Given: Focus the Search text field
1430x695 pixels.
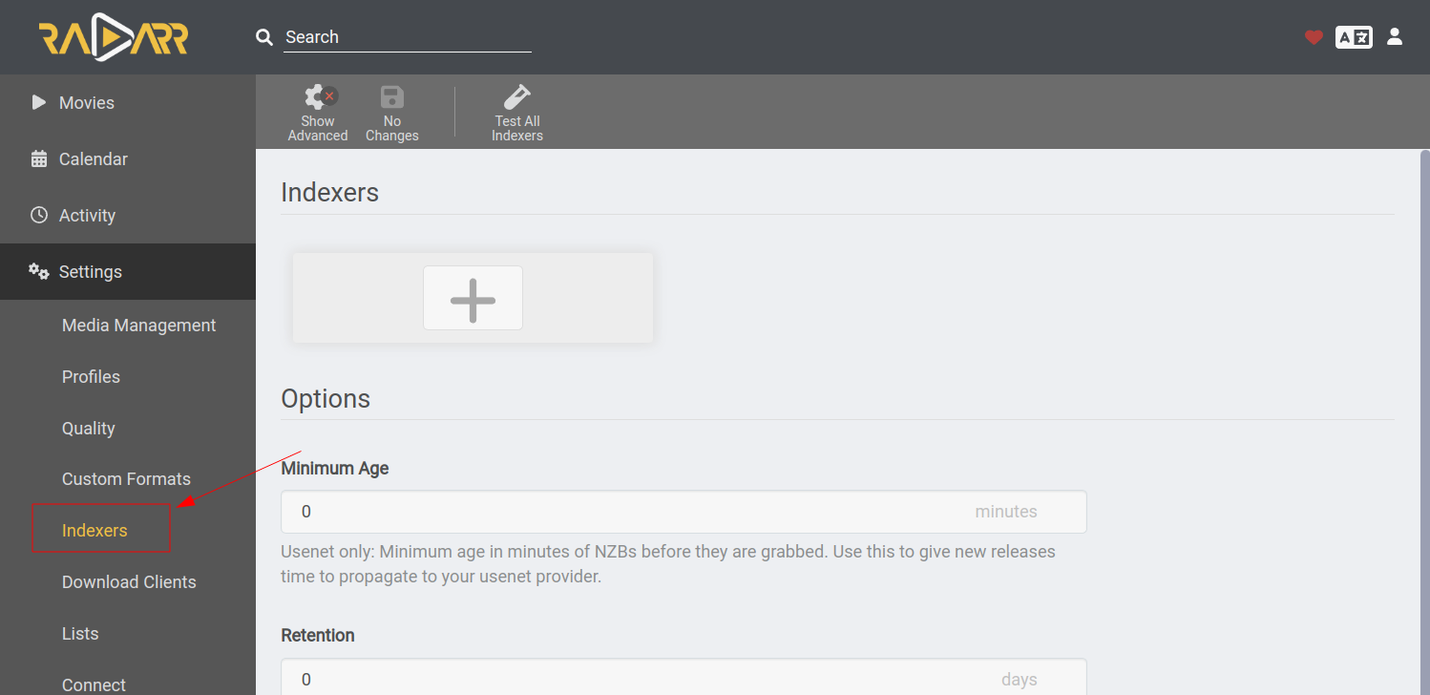Looking at the screenshot, I should point(408,37).
